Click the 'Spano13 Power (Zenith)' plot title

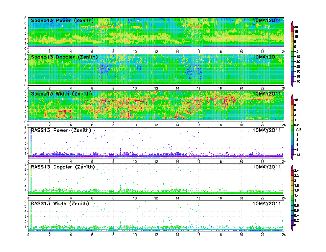coord(62,21)
